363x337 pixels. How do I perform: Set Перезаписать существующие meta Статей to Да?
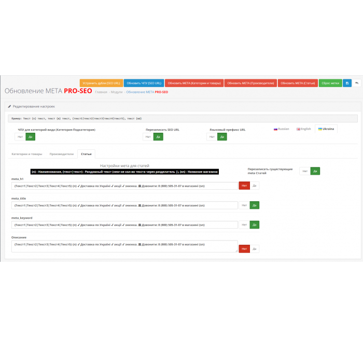coord(315,171)
